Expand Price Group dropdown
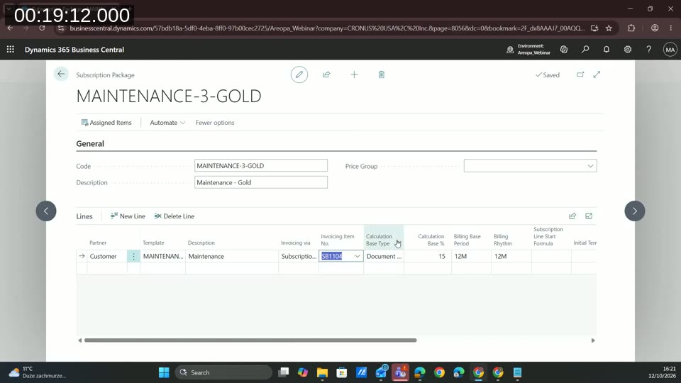 pos(590,166)
